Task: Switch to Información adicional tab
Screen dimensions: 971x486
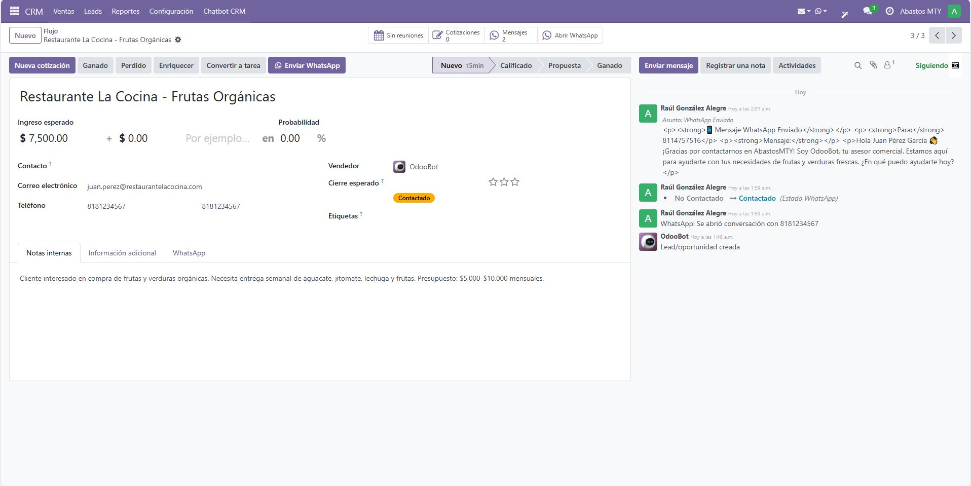Action: (122, 253)
